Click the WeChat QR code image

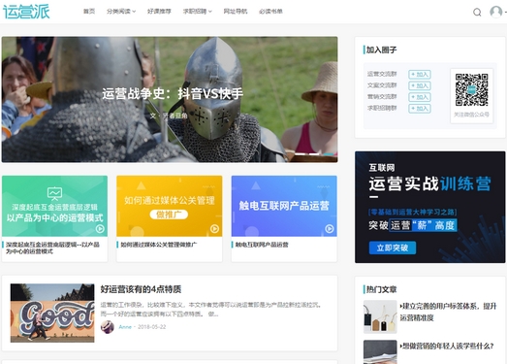pyautogui.click(x=471, y=89)
